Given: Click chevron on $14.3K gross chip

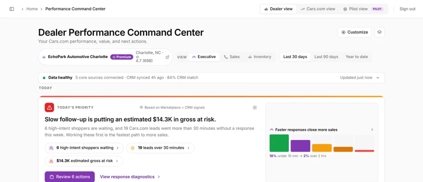Looking at the screenshot, I should [x=117, y=161].
